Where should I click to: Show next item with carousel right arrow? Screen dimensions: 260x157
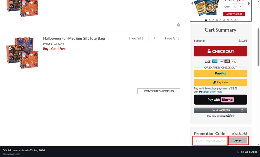pos(249,3)
